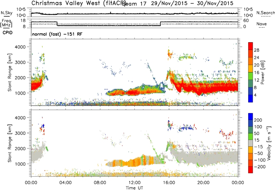Click the '08:00' time axis tick label
Viewport: 275px width, 190px height.
[100, 183]
